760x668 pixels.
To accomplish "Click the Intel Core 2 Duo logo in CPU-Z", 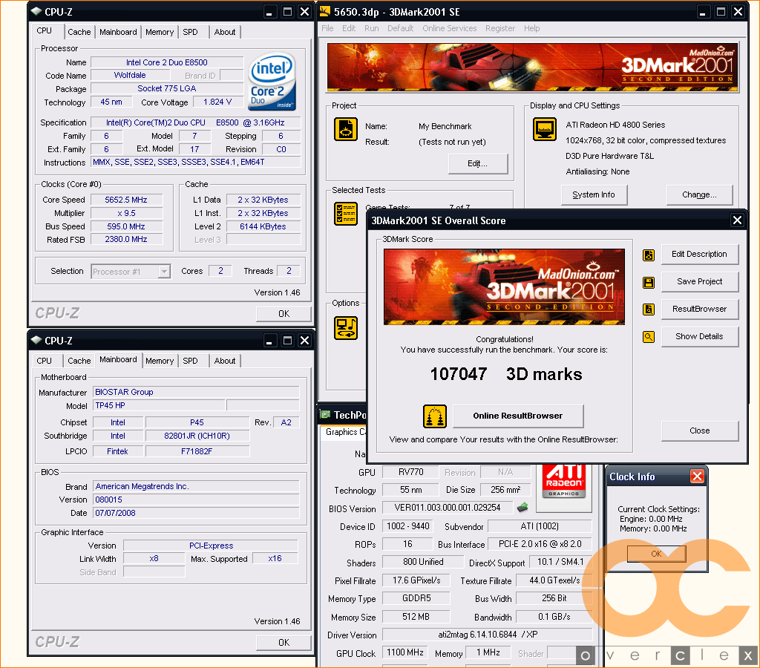I will coord(272,82).
